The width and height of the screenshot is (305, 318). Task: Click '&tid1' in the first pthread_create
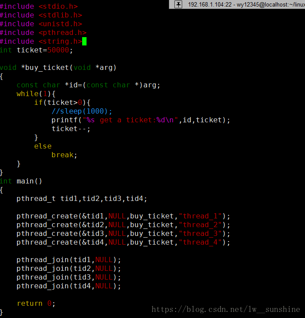tap(93, 216)
